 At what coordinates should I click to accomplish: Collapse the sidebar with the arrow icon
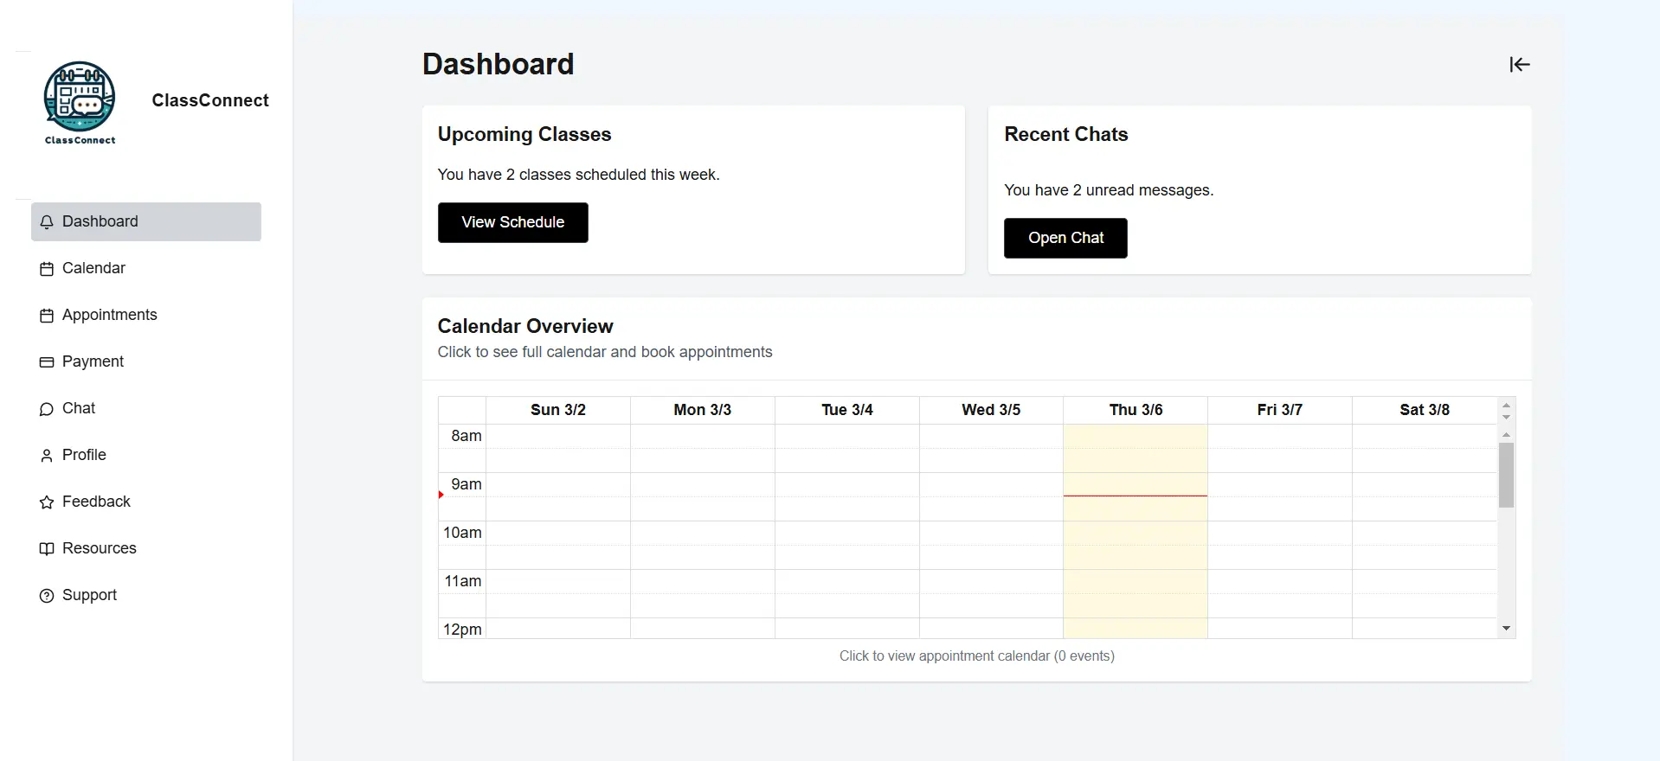coord(1520,65)
